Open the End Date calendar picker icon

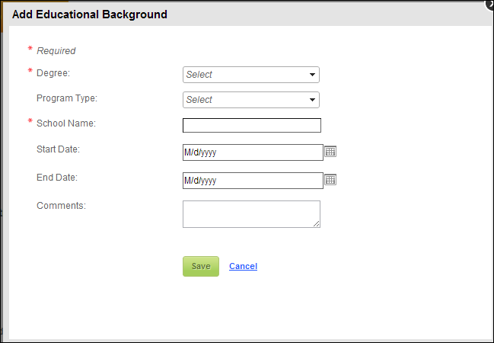pyautogui.click(x=330, y=180)
